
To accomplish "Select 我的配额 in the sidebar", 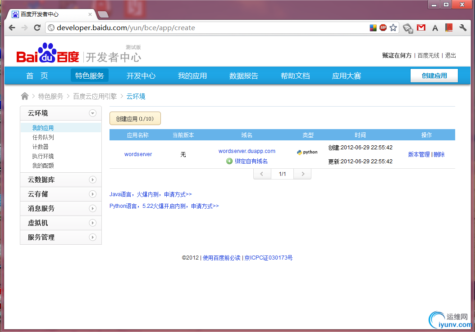I will (x=43, y=166).
